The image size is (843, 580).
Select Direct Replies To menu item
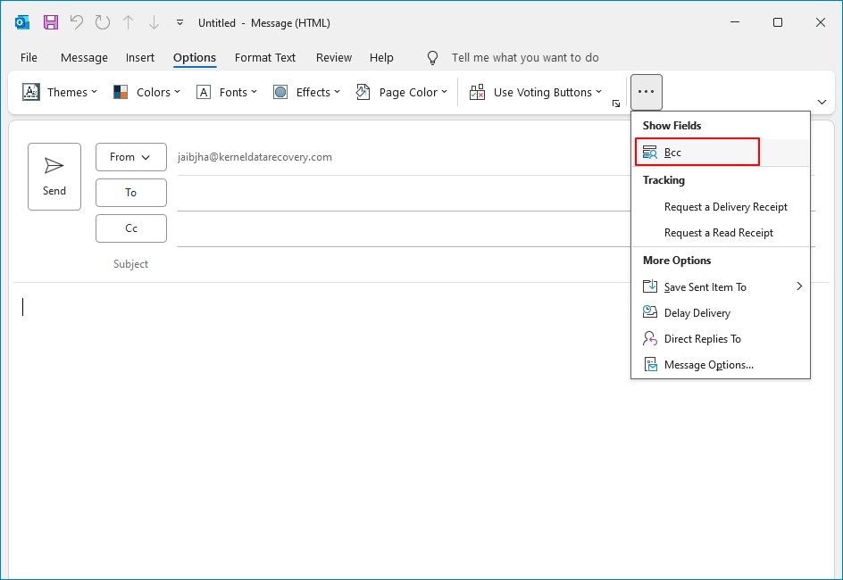pos(721,338)
